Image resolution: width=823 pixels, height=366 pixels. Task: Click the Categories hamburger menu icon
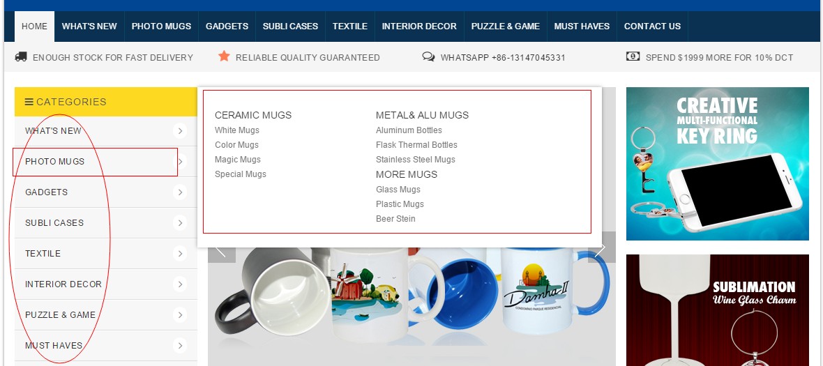point(29,102)
